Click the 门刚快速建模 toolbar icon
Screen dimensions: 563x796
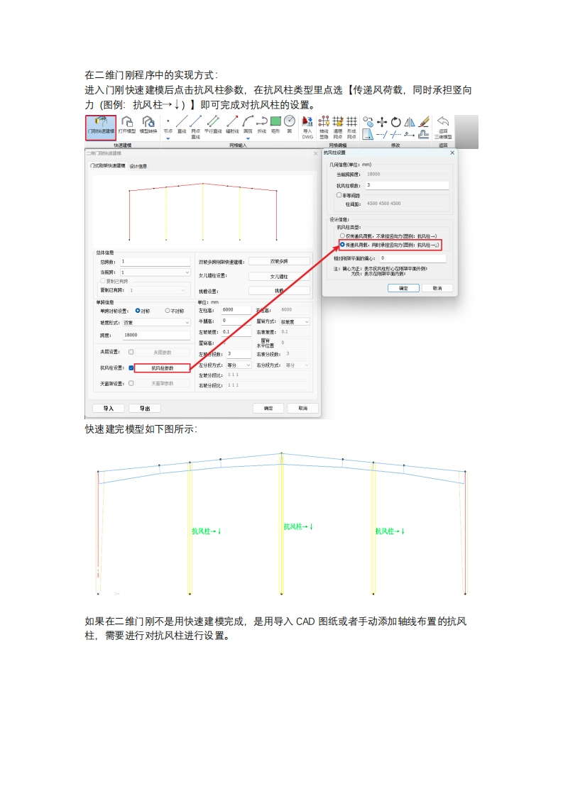100,126
